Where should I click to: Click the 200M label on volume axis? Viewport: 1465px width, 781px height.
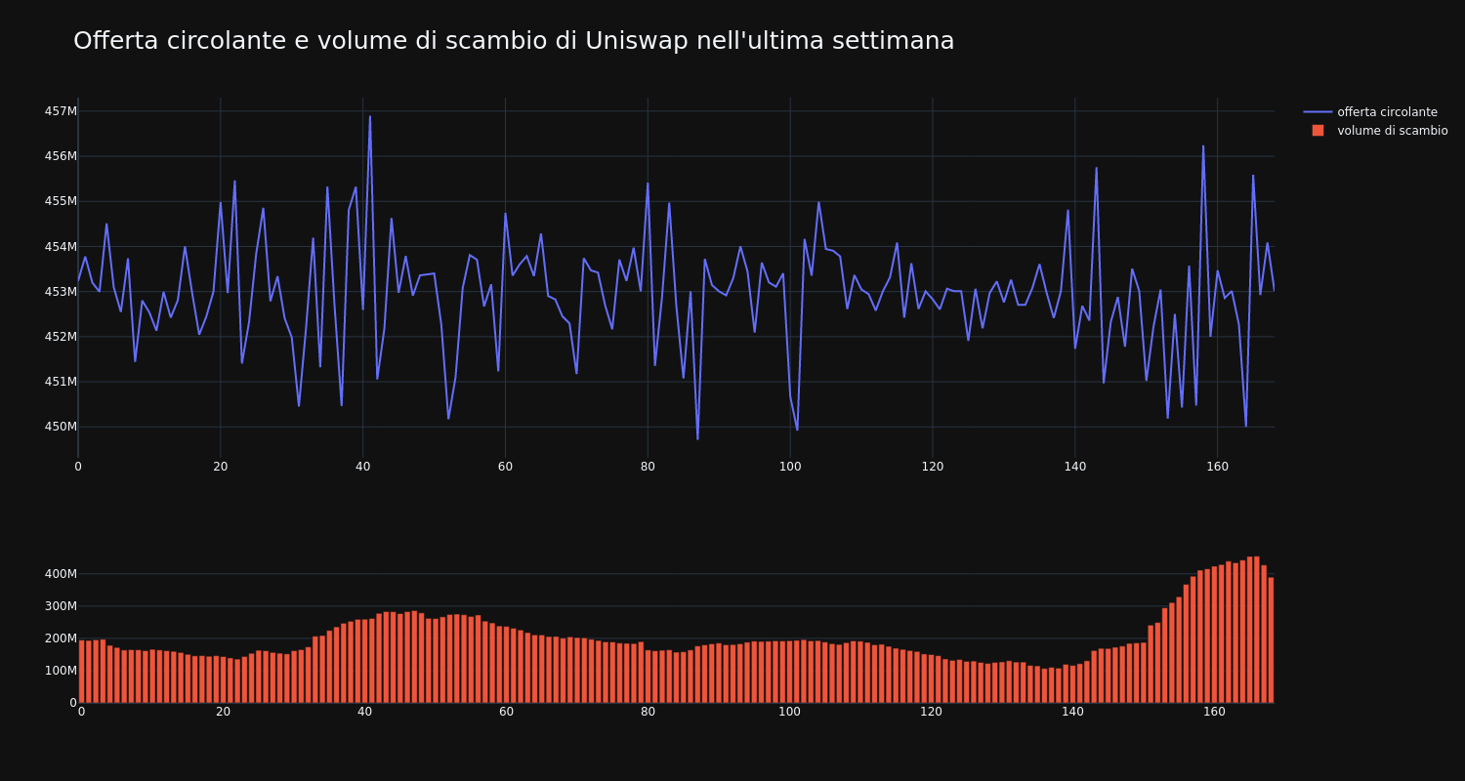pos(61,638)
